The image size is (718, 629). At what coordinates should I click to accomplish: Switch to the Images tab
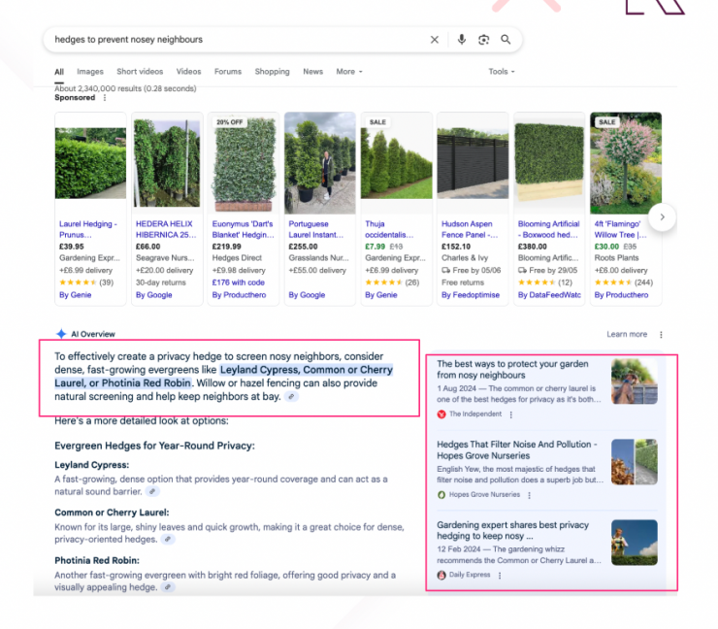tap(90, 72)
